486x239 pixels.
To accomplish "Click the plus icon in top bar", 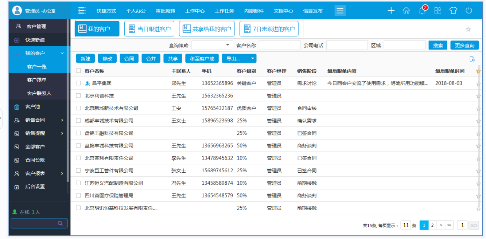I will [x=391, y=11].
